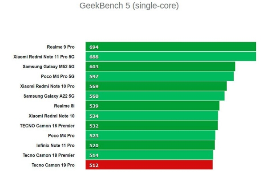
Task: Click the 569 score value
Action: tap(94, 87)
